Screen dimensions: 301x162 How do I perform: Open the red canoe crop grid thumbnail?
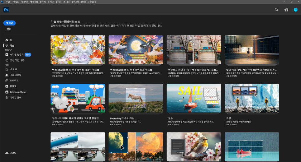252,146
